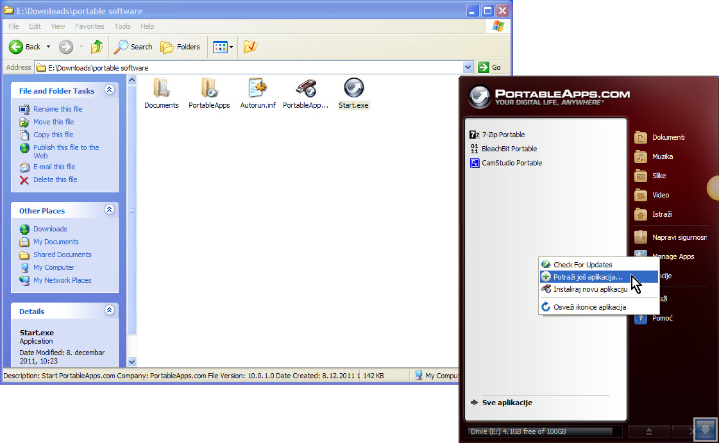Click the task pane scroll up arrow

[132, 80]
